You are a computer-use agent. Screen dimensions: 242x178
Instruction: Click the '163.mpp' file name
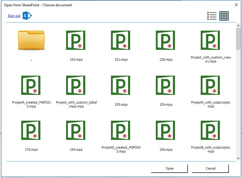(76, 59)
